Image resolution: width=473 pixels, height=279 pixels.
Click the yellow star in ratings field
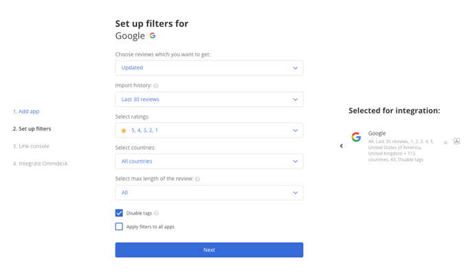coord(124,131)
